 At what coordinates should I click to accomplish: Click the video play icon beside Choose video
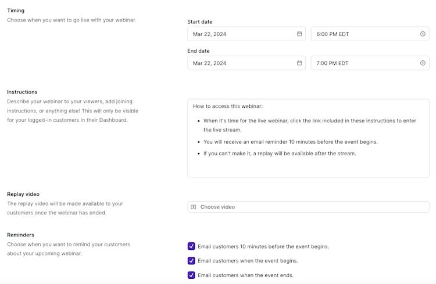coord(194,207)
